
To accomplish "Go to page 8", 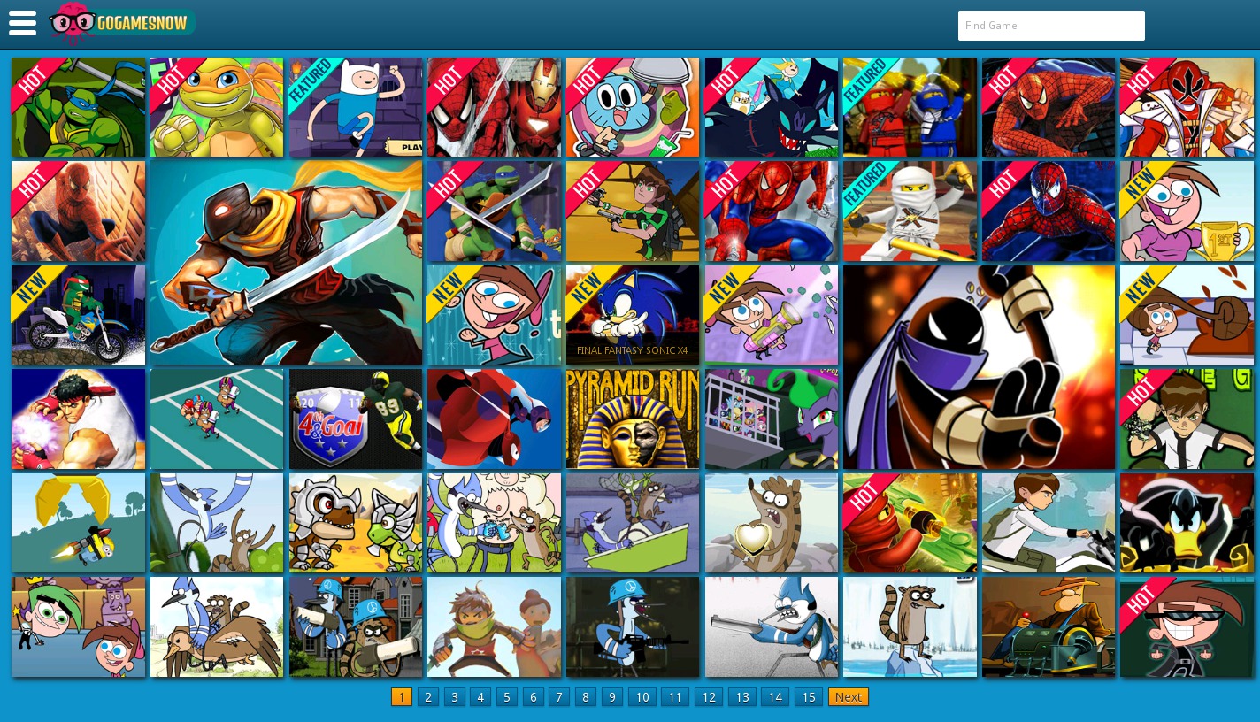I will coord(585,697).
